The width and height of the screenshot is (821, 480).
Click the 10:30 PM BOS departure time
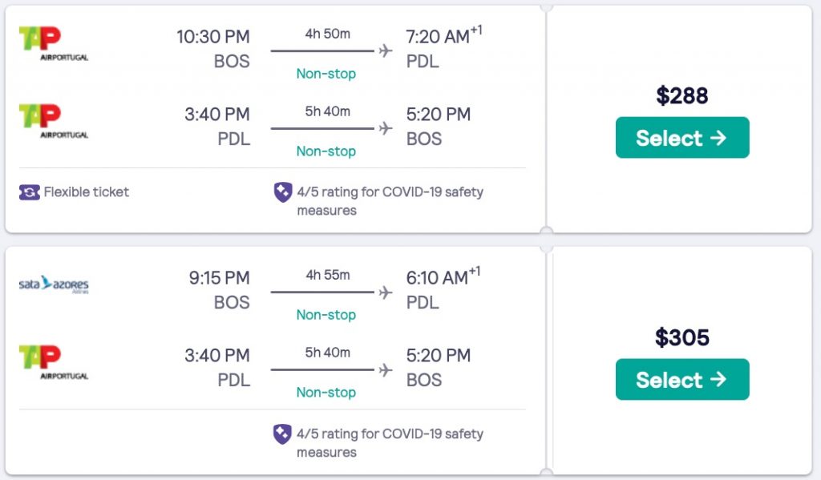tap(213, 37)
